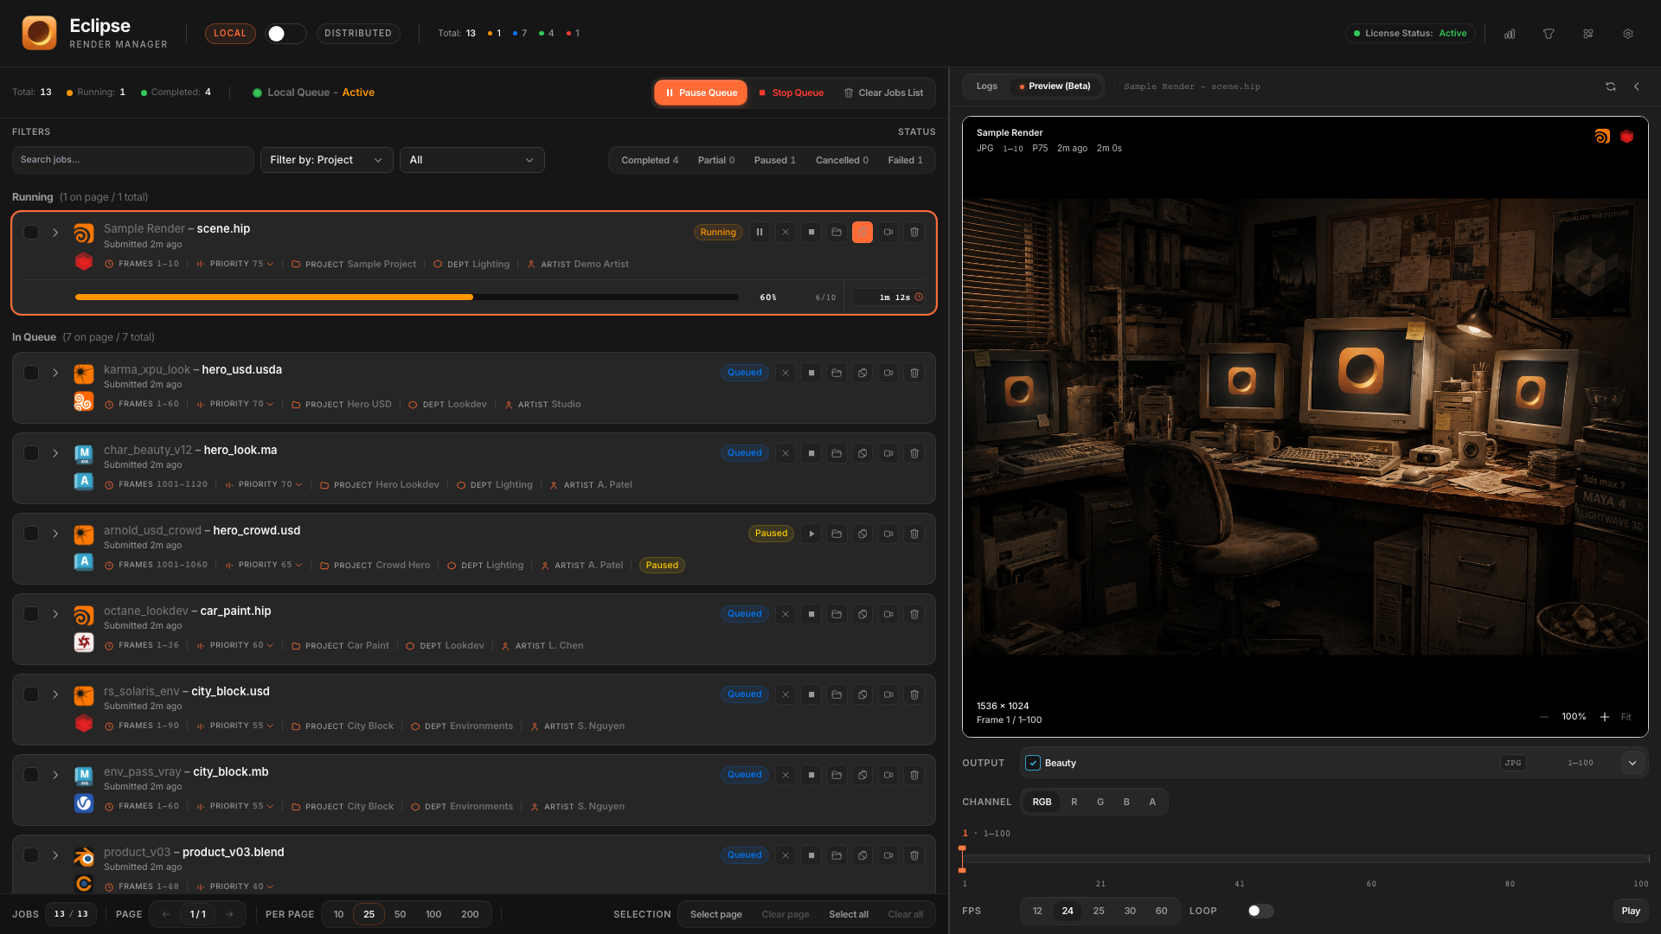Pause the running Sample Render job
Image resolution: width=1661 pixels, height=934 pixels.
760,232
